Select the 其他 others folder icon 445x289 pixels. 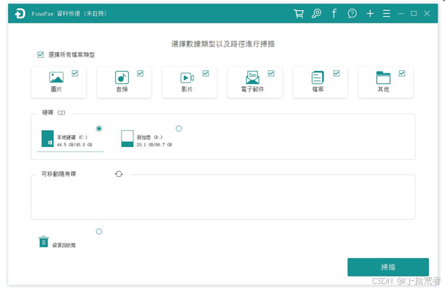point(383,78)
